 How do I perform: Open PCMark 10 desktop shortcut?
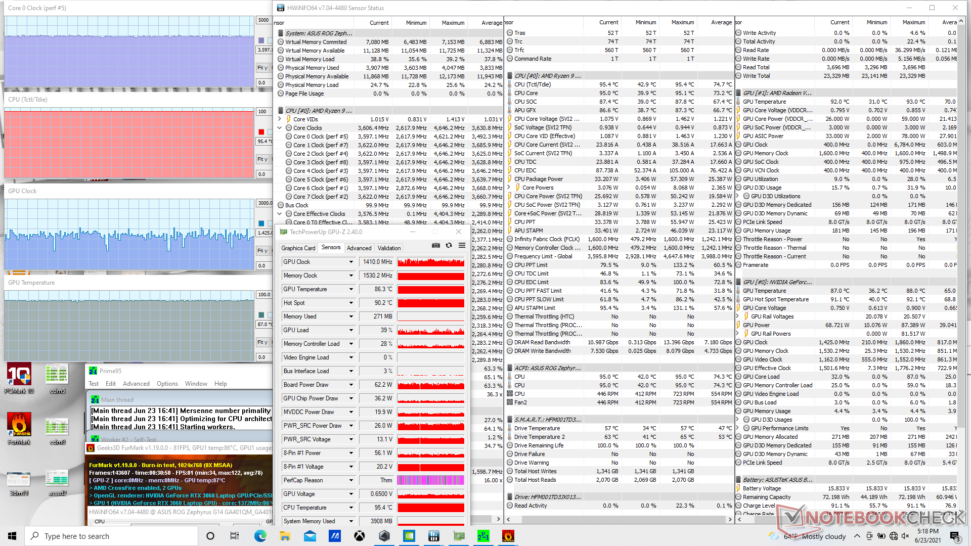coord(19,378)
